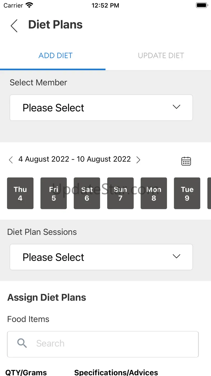Viewport: 211px width, 376px height.
Task: Switch to the ADD DIET tab
Action: [x=55, y=56]
